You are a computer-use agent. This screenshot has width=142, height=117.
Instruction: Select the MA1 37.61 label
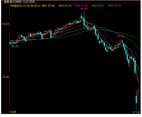(48, 6)
